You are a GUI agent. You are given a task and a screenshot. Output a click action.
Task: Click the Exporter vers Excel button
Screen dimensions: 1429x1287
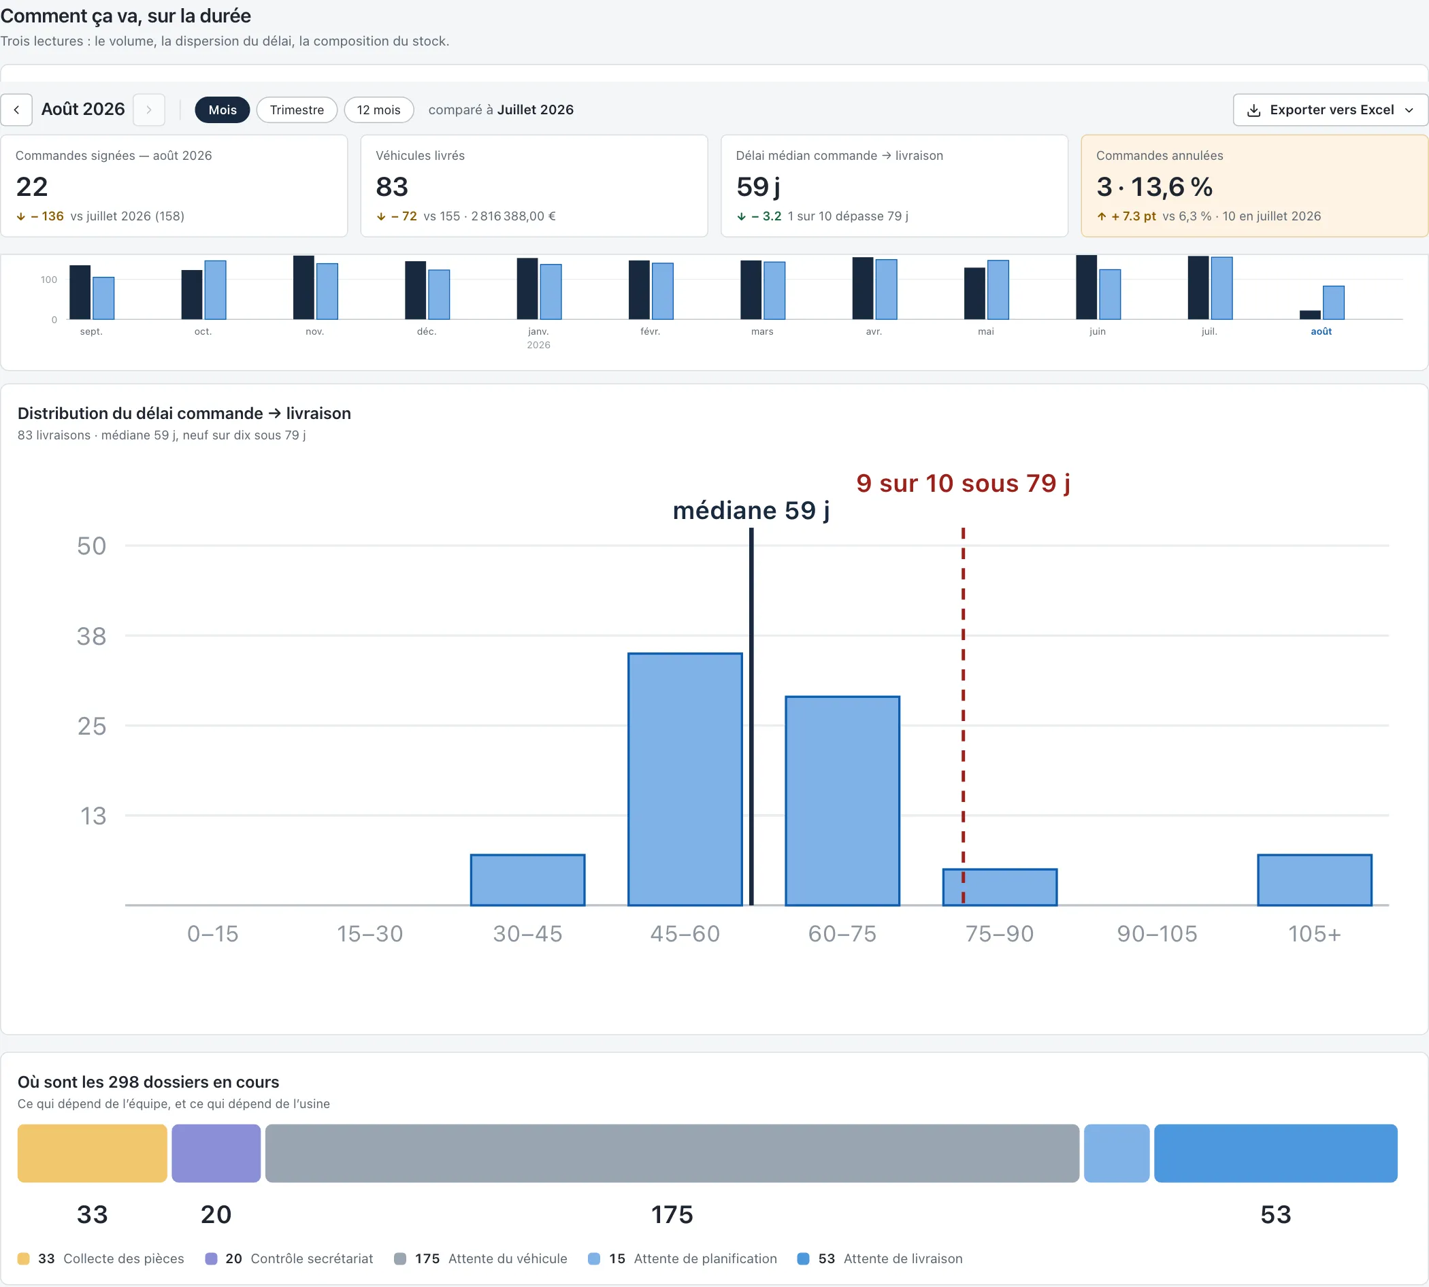click(x=1330, y=110)
